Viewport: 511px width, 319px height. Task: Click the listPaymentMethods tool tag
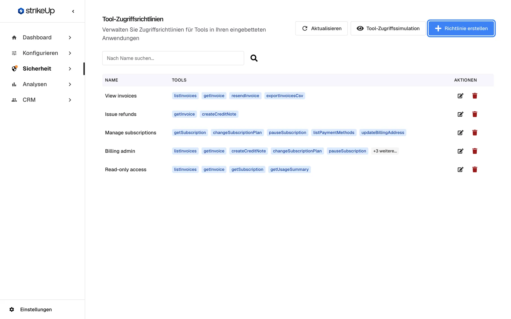pos(334,133)
